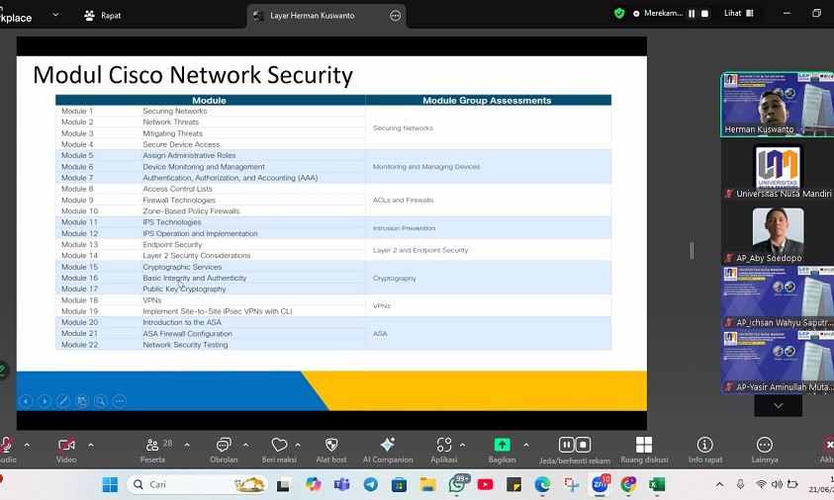The image size is (834, 500).
Task: Open the Lihat view layout menu
Action: (739, 13)
